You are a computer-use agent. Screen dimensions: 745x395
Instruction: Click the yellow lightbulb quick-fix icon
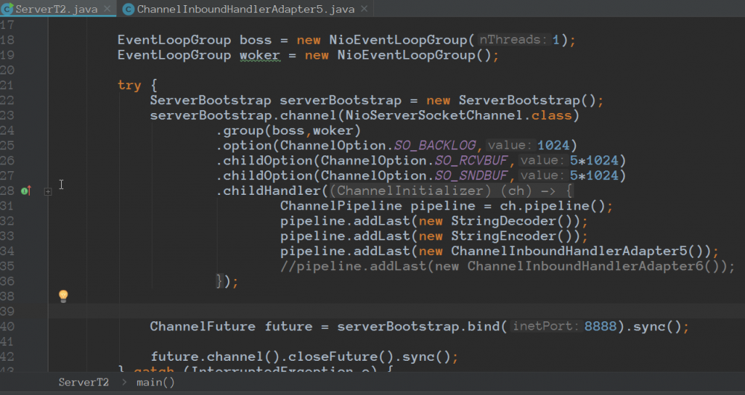coord(63,296)
